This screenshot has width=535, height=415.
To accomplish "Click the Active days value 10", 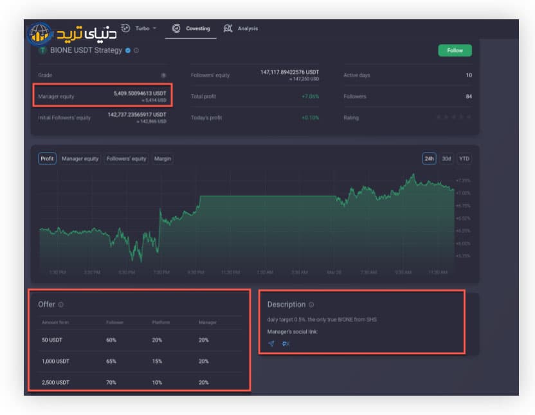I will [469, 75].
